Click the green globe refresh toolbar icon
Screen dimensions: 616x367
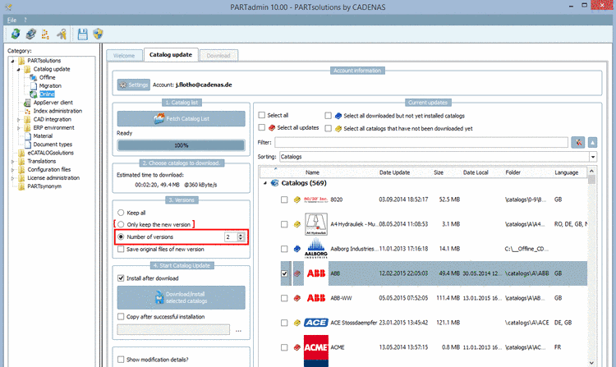pos(16,34)
